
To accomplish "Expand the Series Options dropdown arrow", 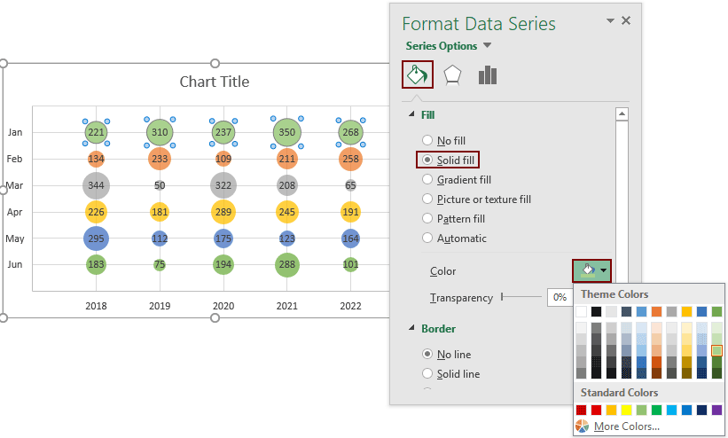I will [x=487, y=45].
